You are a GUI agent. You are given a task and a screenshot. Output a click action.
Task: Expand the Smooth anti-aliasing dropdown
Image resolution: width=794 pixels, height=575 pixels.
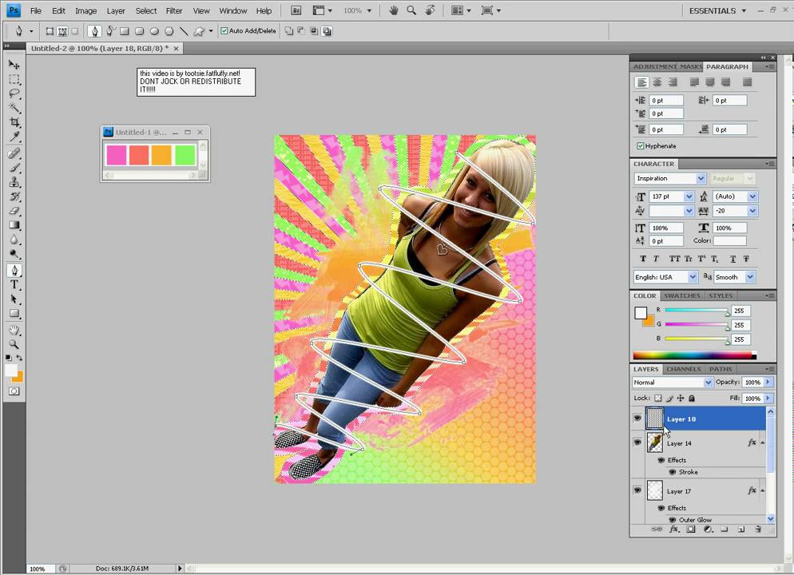click(750, 277)
